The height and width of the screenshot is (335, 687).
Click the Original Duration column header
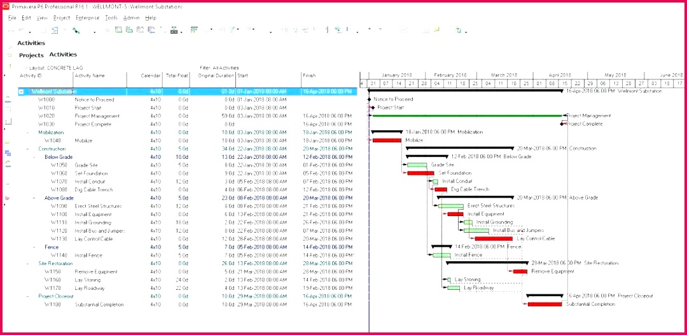tap(216, 76)
